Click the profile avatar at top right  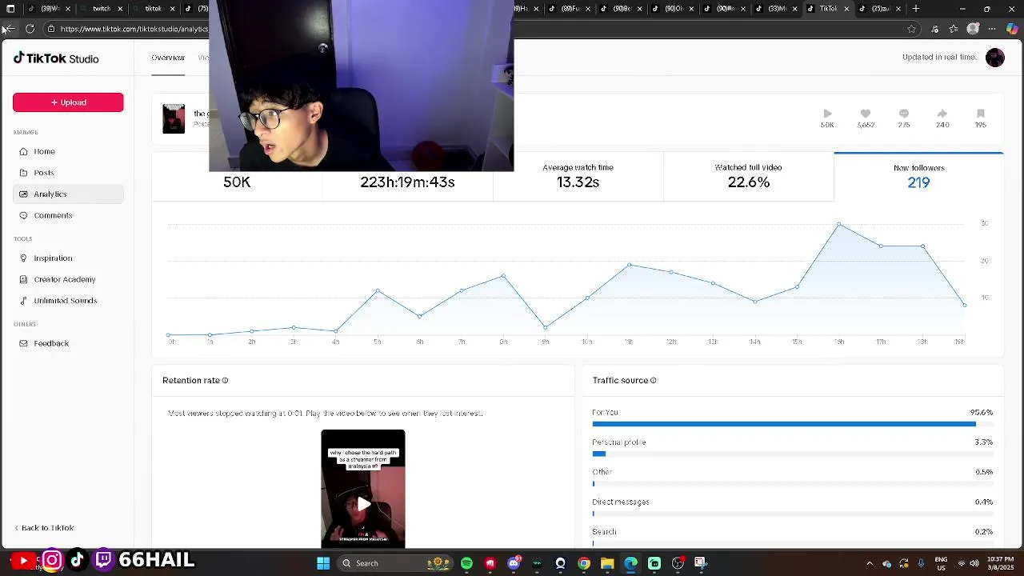(x=995, y=58)
